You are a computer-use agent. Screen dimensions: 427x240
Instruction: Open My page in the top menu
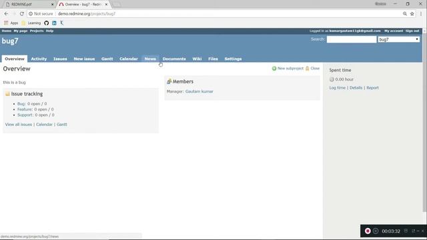(x=21, y=31)
